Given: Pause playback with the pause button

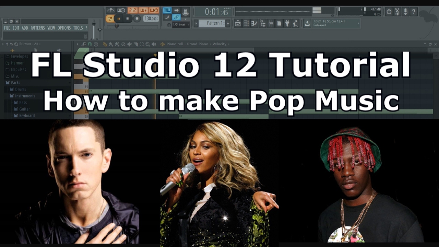Looking at the screenshot, I should [119, 19].
